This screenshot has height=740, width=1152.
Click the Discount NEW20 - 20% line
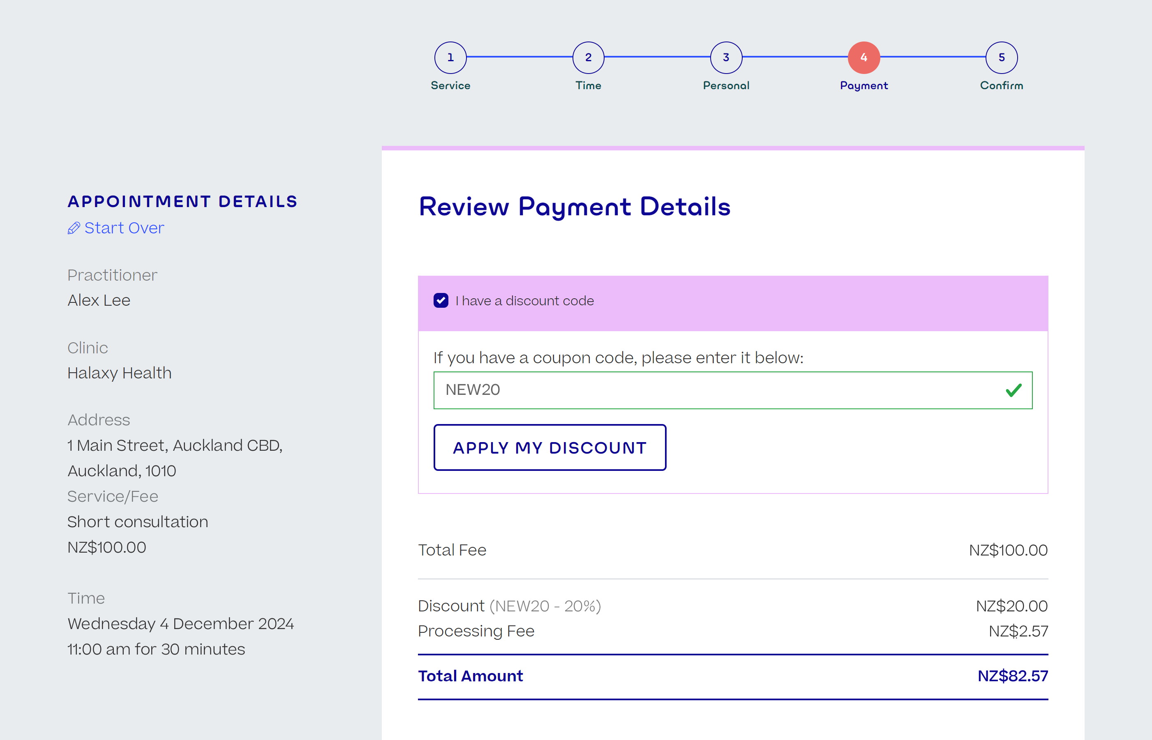click(x=510, y=606)
